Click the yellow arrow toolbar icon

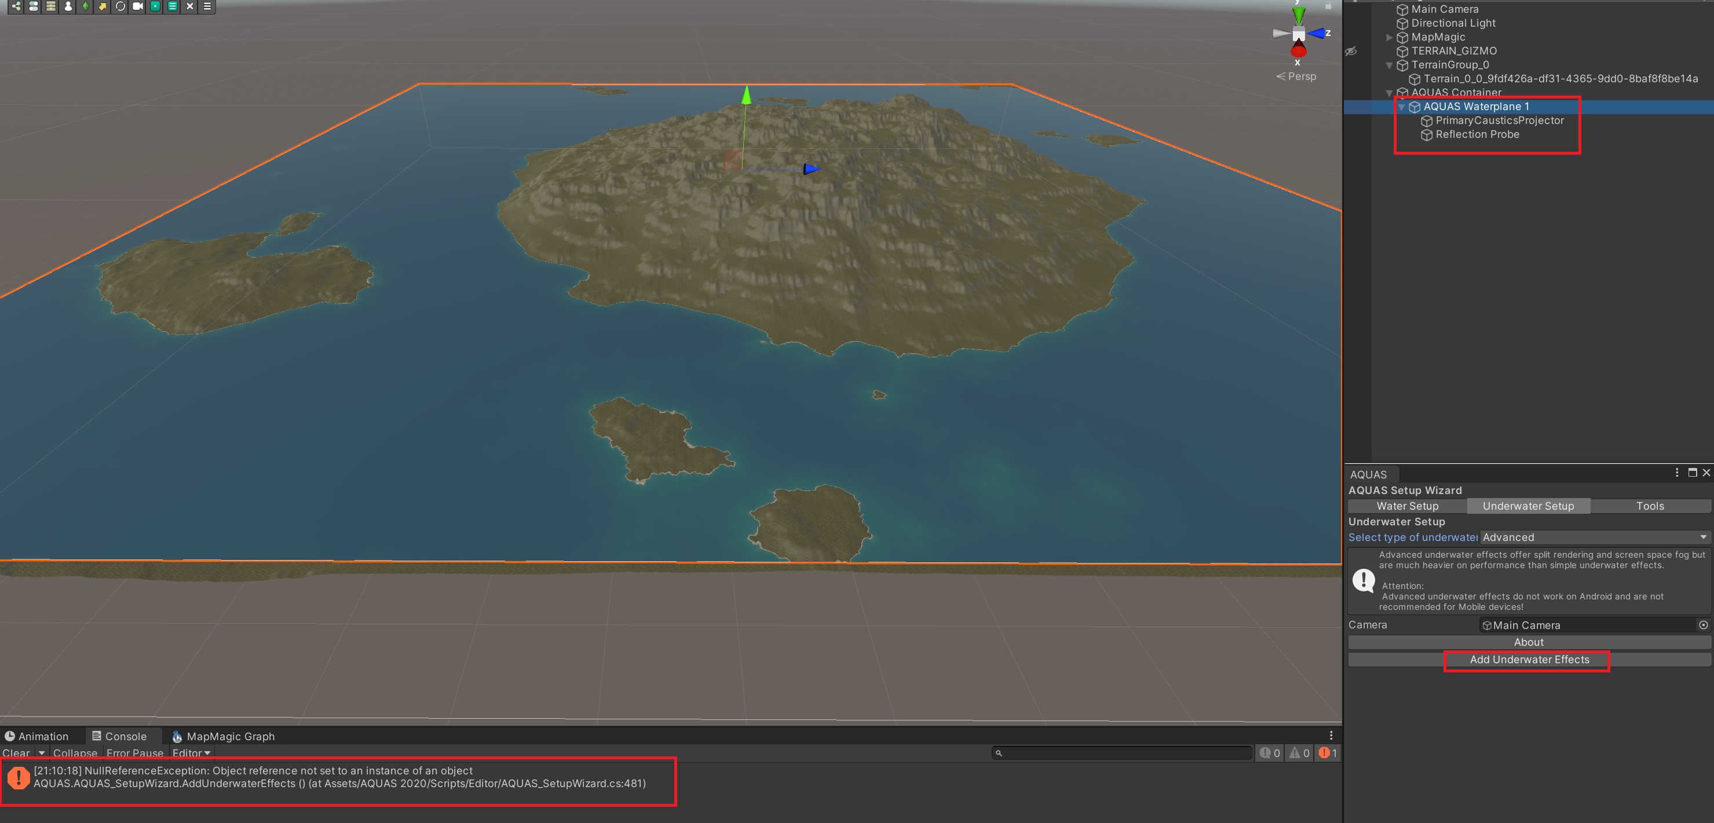[x=103, y=6]
